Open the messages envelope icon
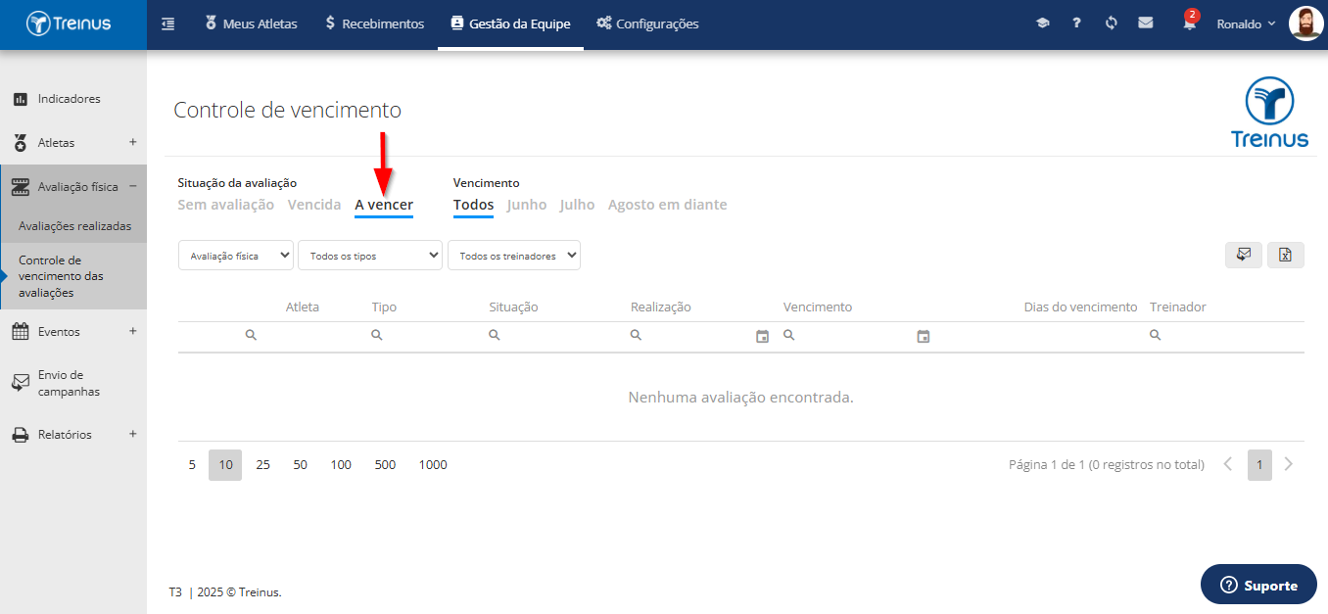 click(1145, 24)
